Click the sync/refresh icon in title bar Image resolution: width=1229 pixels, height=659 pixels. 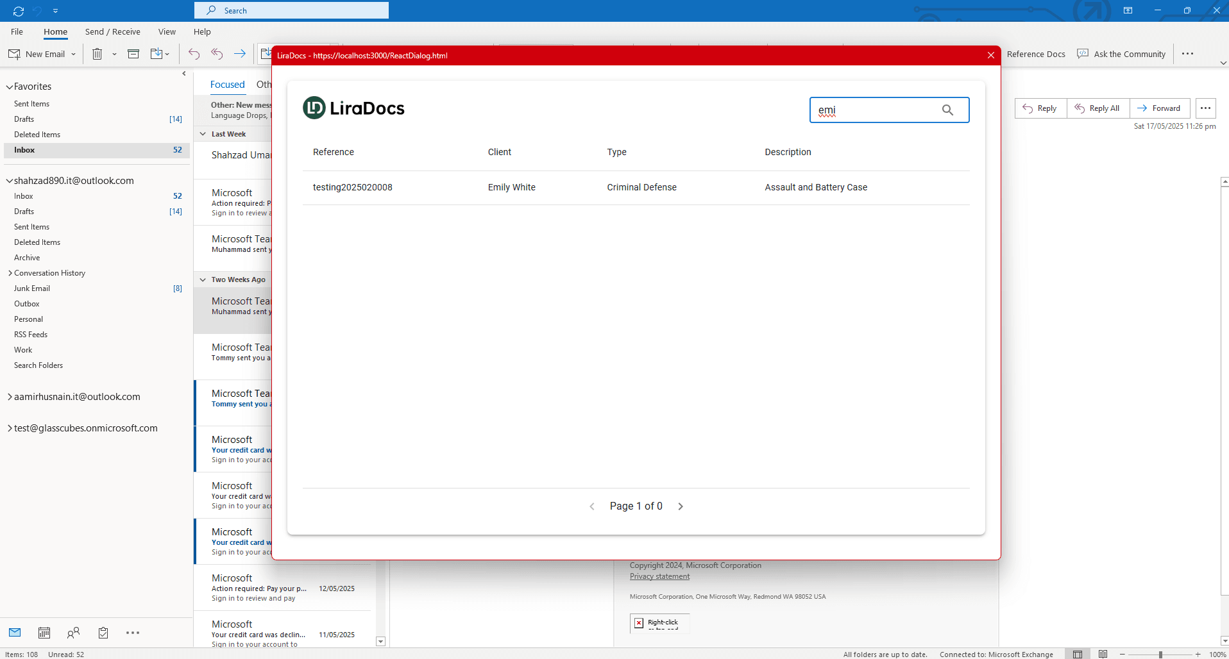pos(19,11)
